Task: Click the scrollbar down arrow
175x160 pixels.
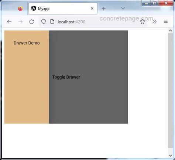Action: (171, 156)
